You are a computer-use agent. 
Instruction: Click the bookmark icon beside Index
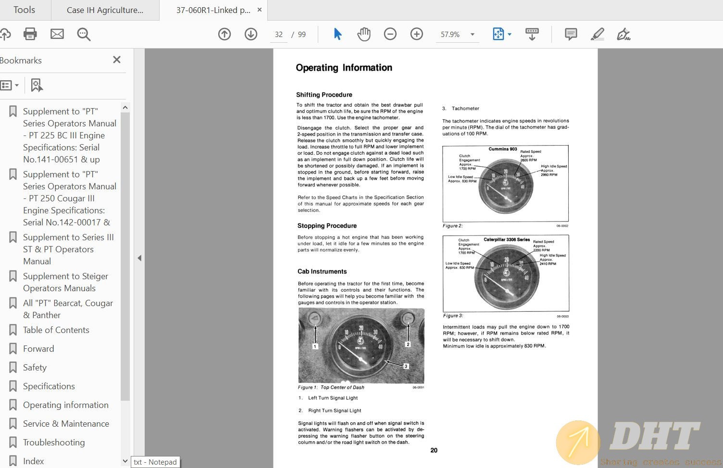(13, 461)
